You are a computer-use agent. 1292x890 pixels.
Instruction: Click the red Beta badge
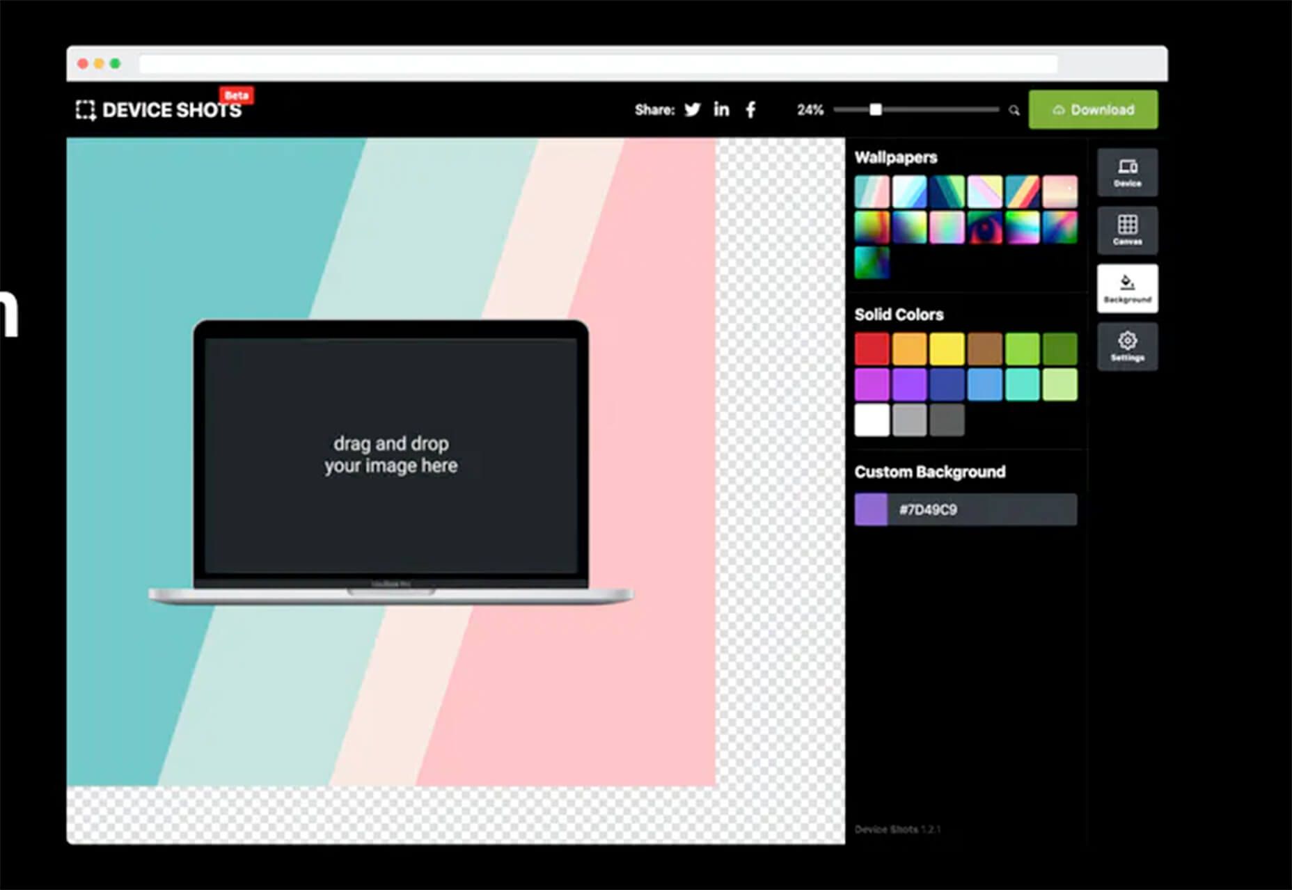coord(237,95)
